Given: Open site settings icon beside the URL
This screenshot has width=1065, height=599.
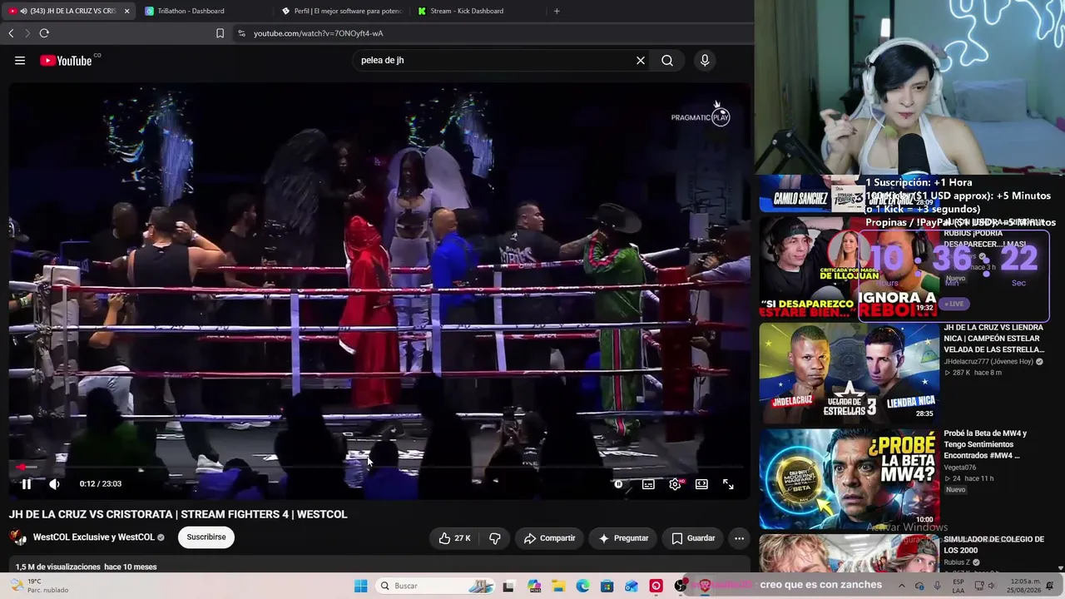Looking at the screenshot, I should click(x=241, y=33).
